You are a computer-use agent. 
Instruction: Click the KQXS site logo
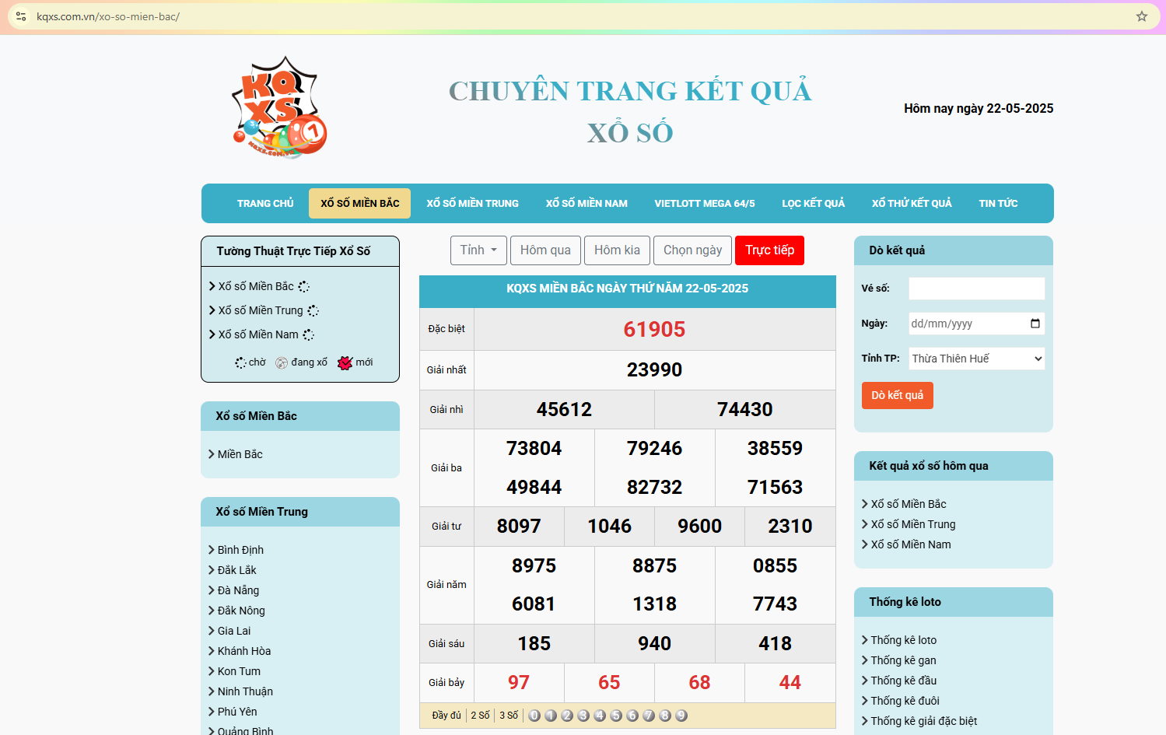tap(279, 108)
